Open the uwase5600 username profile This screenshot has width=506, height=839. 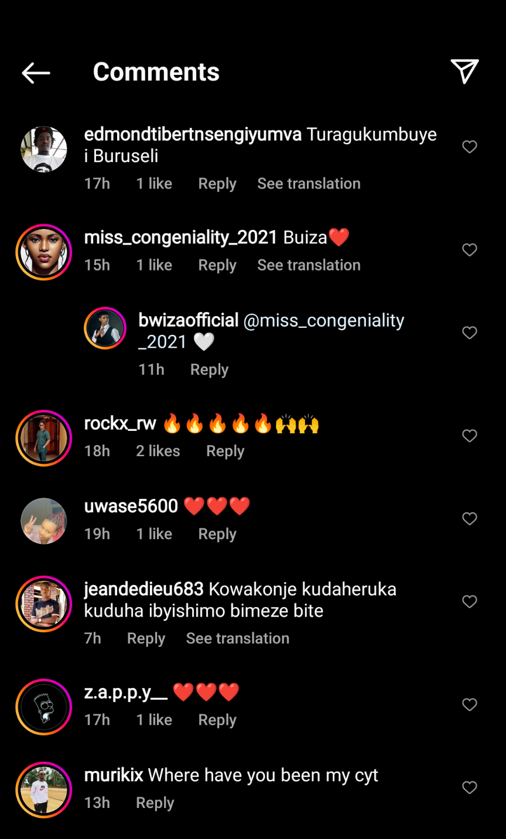coord(131,506)
